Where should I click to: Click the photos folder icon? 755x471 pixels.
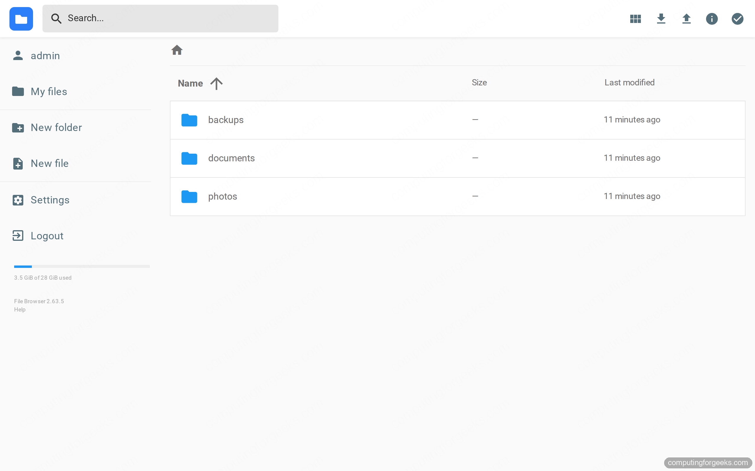(x=189, y=197)
